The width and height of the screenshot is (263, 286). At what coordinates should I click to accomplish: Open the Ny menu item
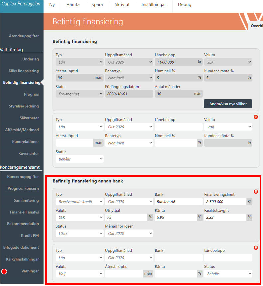pyautogui.click(x=52, y=5)
